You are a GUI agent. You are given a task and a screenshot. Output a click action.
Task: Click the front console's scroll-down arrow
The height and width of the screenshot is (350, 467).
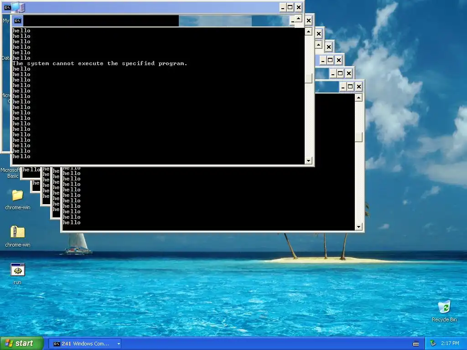tap(308, 161)
